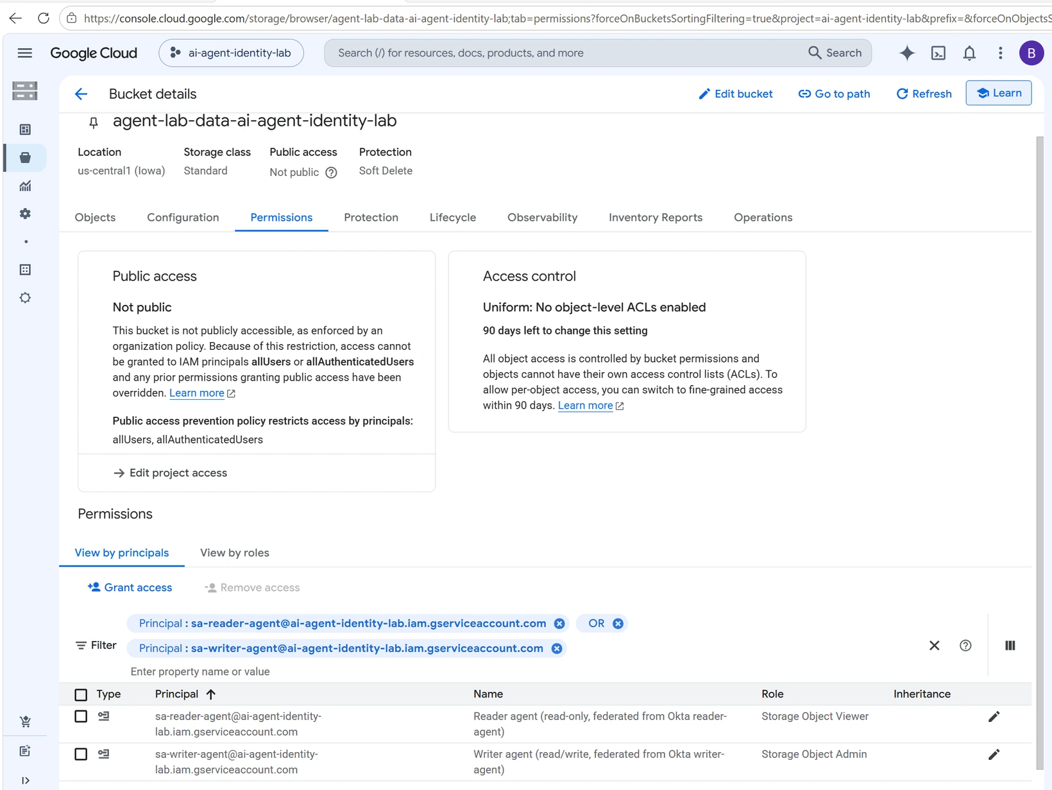Remove the sa-reader-agent filter chip
The image size is (1052, 790).
[x=559, y=624]
